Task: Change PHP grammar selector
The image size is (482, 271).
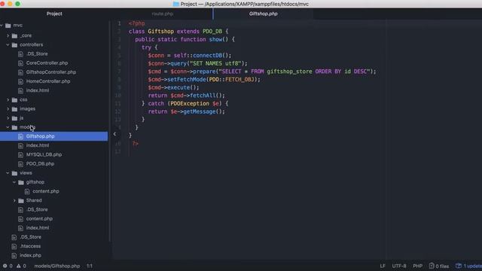Action: pyautogui.click(x=417, y=266)
